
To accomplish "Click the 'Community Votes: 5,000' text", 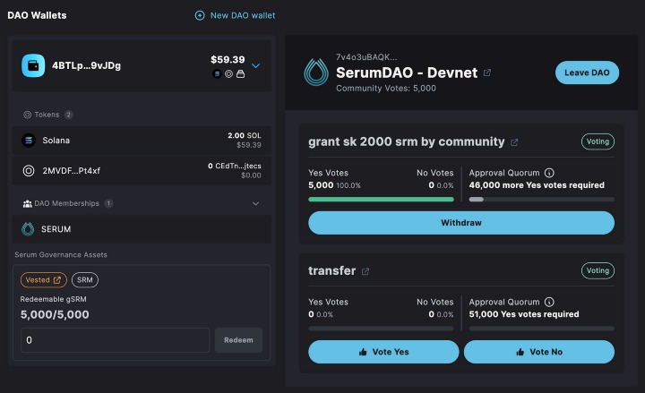I will tap(386, 89).
